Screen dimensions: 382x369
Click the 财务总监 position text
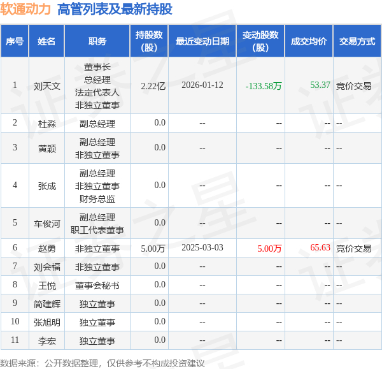97,199
